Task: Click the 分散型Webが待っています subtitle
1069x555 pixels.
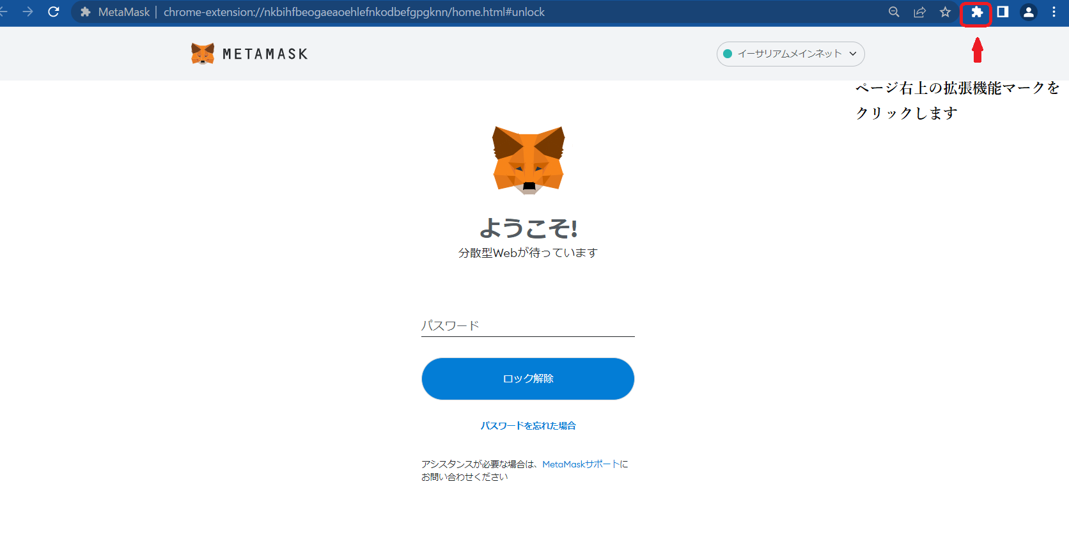Action: tap(528, 253)
